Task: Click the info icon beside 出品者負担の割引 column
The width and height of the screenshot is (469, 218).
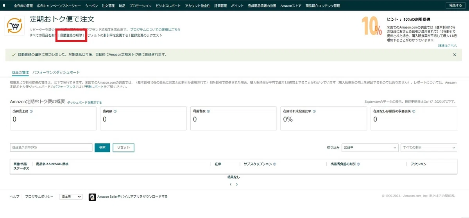Action: point(358,164)
